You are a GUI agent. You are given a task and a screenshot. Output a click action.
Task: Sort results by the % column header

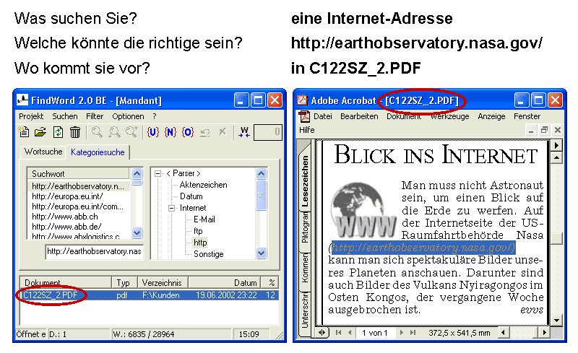(x=270, y=283)
